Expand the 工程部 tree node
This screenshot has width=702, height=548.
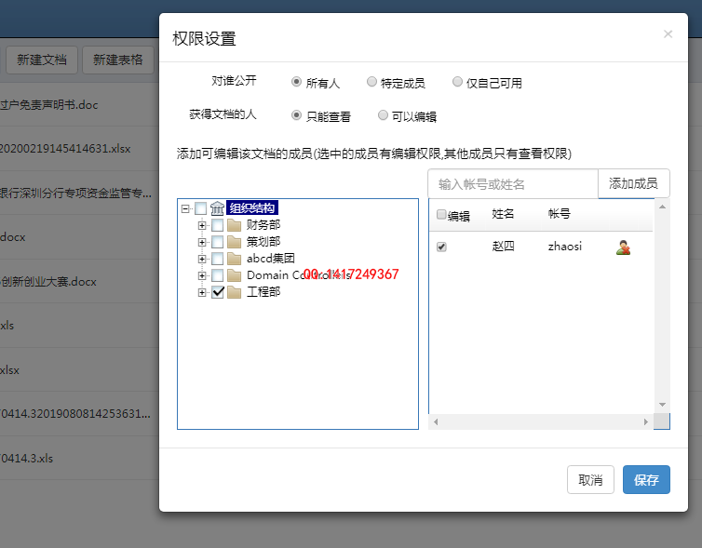click(202, 292)
